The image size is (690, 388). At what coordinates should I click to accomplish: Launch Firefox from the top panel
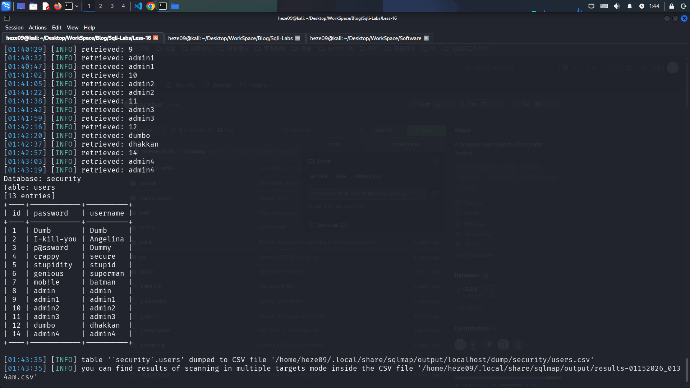coord(57,6)
